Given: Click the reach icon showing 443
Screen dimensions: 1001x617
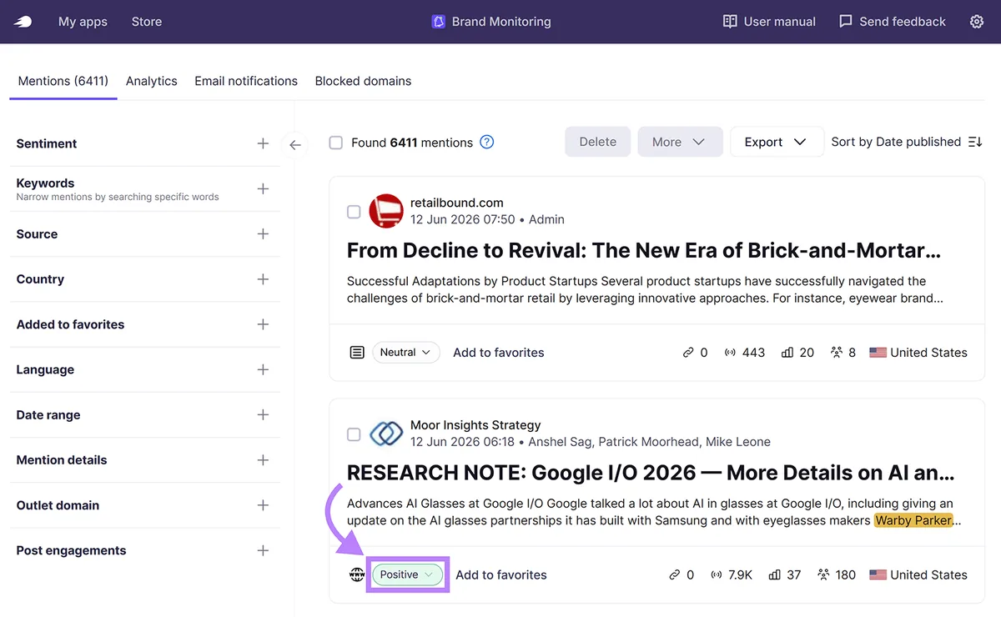Looking at the screenshot, I should coord(730,353).
